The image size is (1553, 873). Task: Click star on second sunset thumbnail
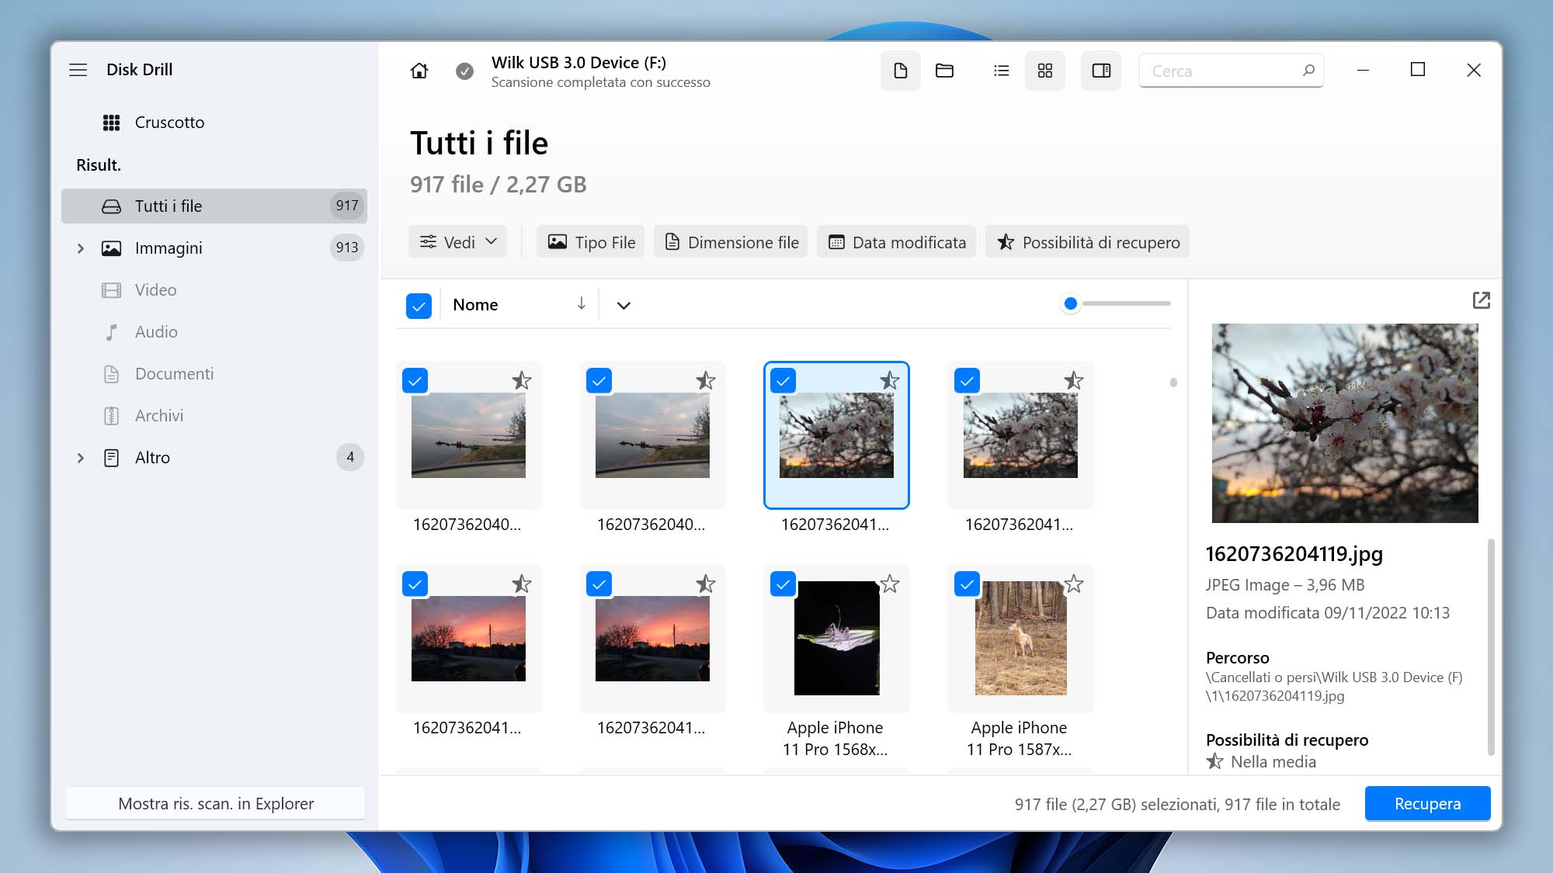pos(706,584)
